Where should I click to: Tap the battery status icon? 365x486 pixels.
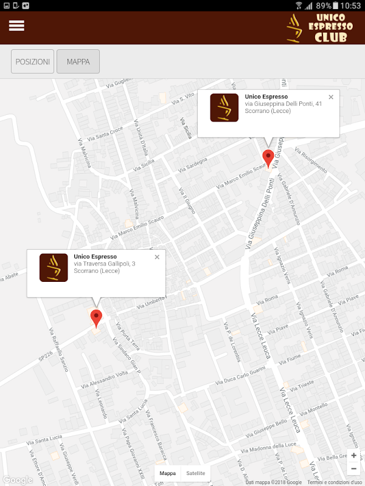point(336,5)
